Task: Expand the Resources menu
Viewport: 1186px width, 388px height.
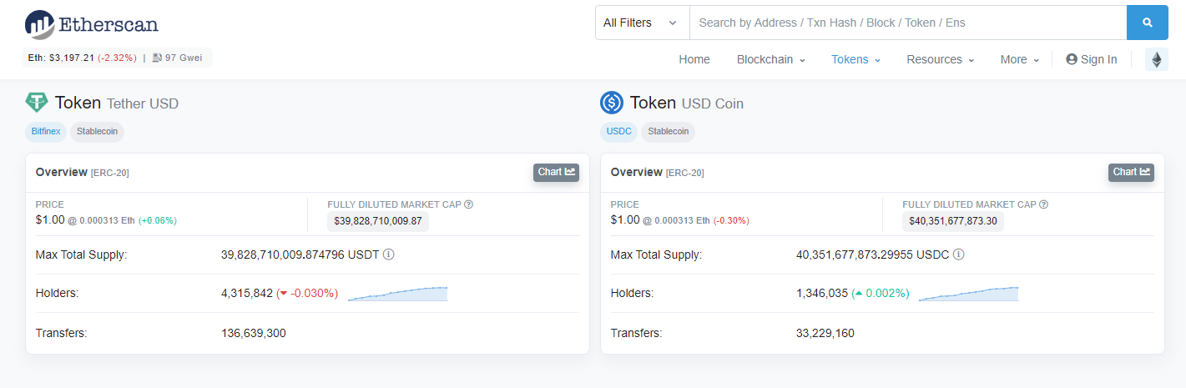Action: tap(941, 59)
